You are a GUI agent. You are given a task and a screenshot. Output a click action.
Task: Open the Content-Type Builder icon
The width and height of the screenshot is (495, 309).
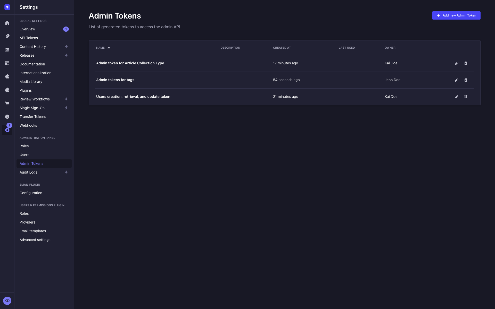[7, 63]
